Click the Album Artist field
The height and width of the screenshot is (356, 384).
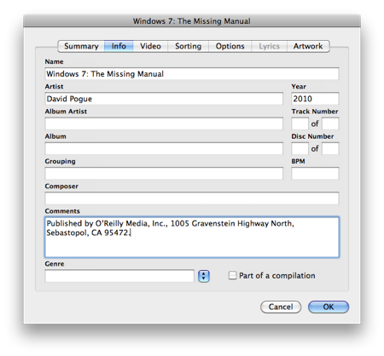pyautogui.click(x=164, y=123)
